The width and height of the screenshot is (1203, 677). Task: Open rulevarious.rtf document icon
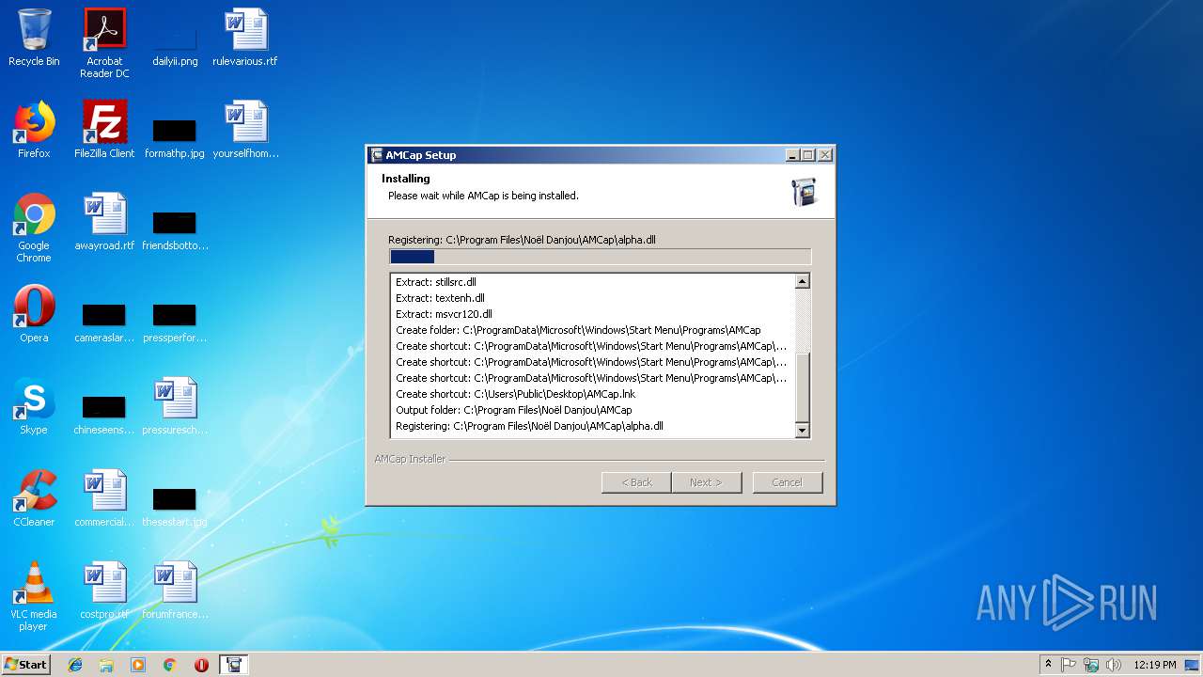point(245,38)
